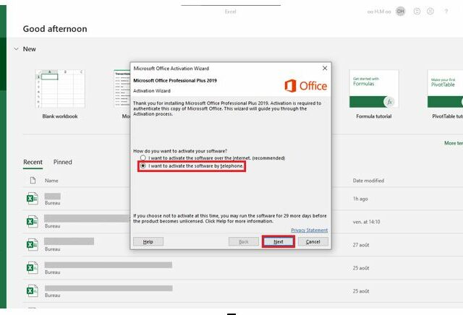Viewport: 463px width, 315px height.
Task: Select activate by telephone radio option
Action: point(143,166)
